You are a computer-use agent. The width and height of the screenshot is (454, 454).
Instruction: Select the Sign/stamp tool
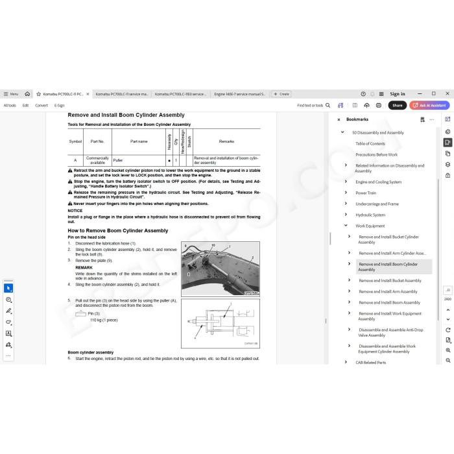point(8,344)
